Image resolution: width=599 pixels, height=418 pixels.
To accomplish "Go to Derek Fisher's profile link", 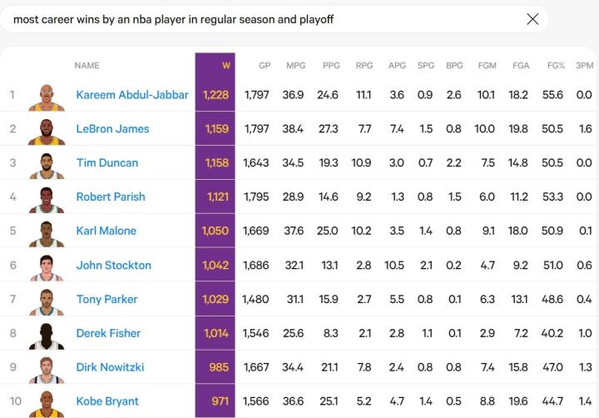I will pyautogui.click(x=108, y=333).
